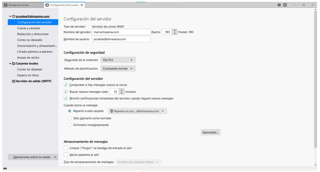Click the Predet.: 993 text
320x172 pixels.
click(x=186, y=32)
